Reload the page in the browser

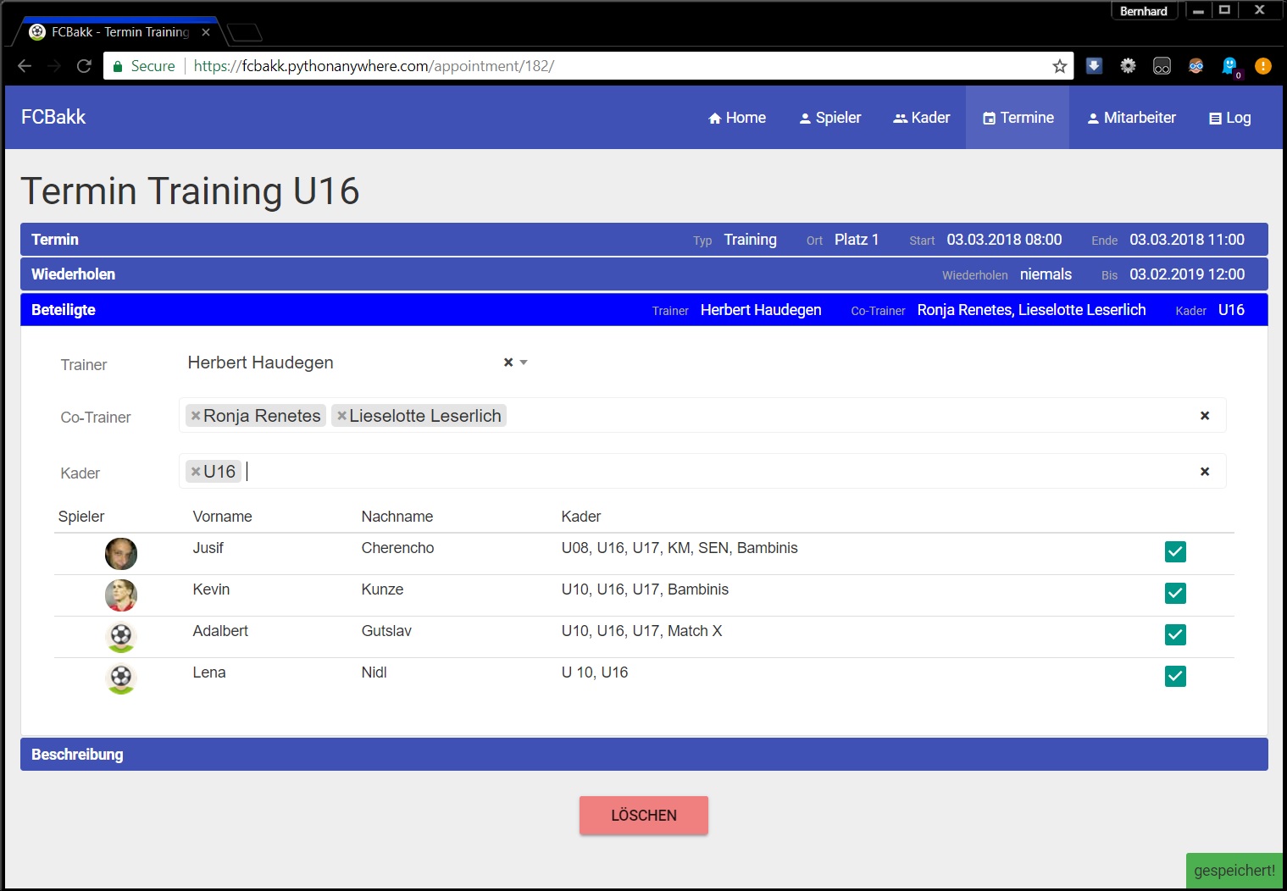click(84, 66)
